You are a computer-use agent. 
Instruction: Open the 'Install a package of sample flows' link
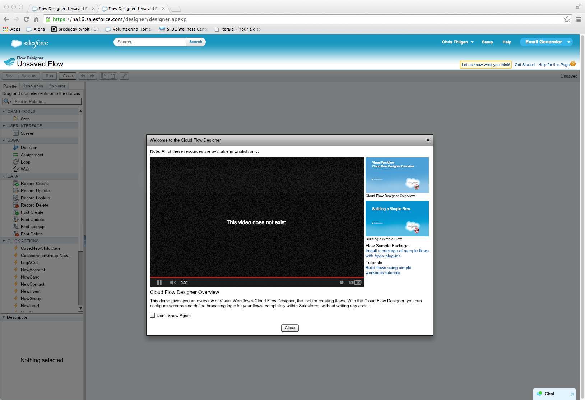[397, 253]
